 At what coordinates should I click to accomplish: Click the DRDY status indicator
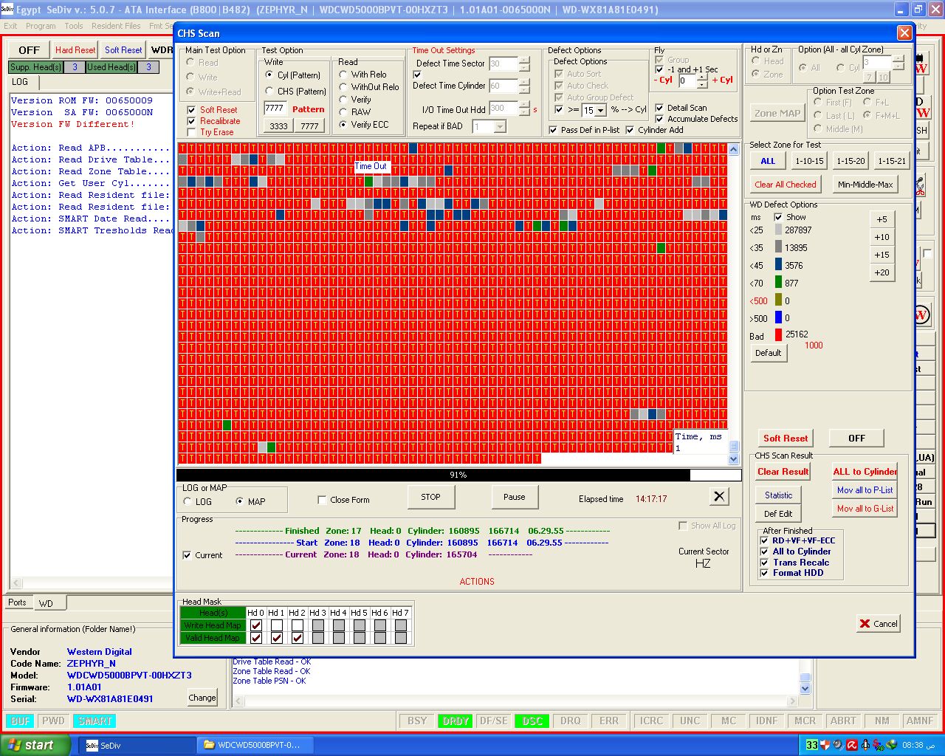(x=456, y=721)
